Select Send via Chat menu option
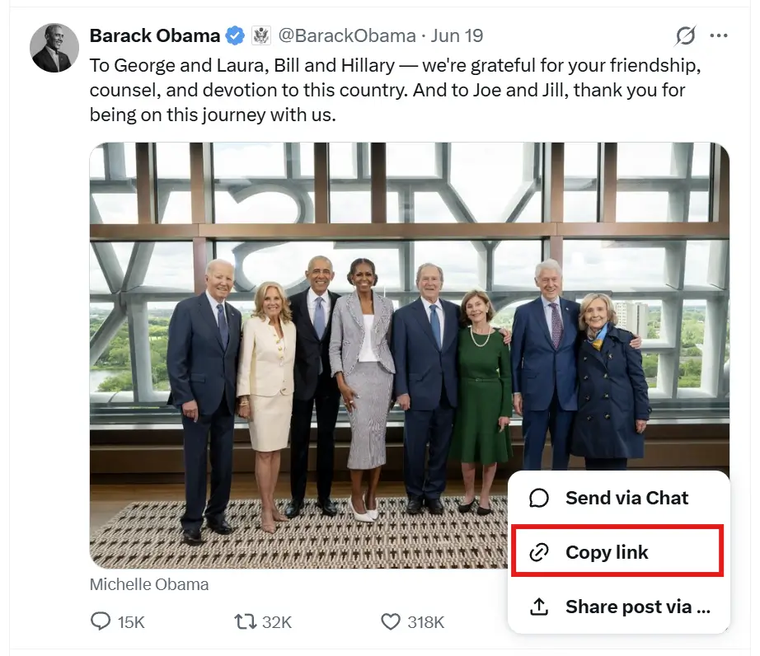The width and height of the screenshot is (760, 656). tap(618, 498)
